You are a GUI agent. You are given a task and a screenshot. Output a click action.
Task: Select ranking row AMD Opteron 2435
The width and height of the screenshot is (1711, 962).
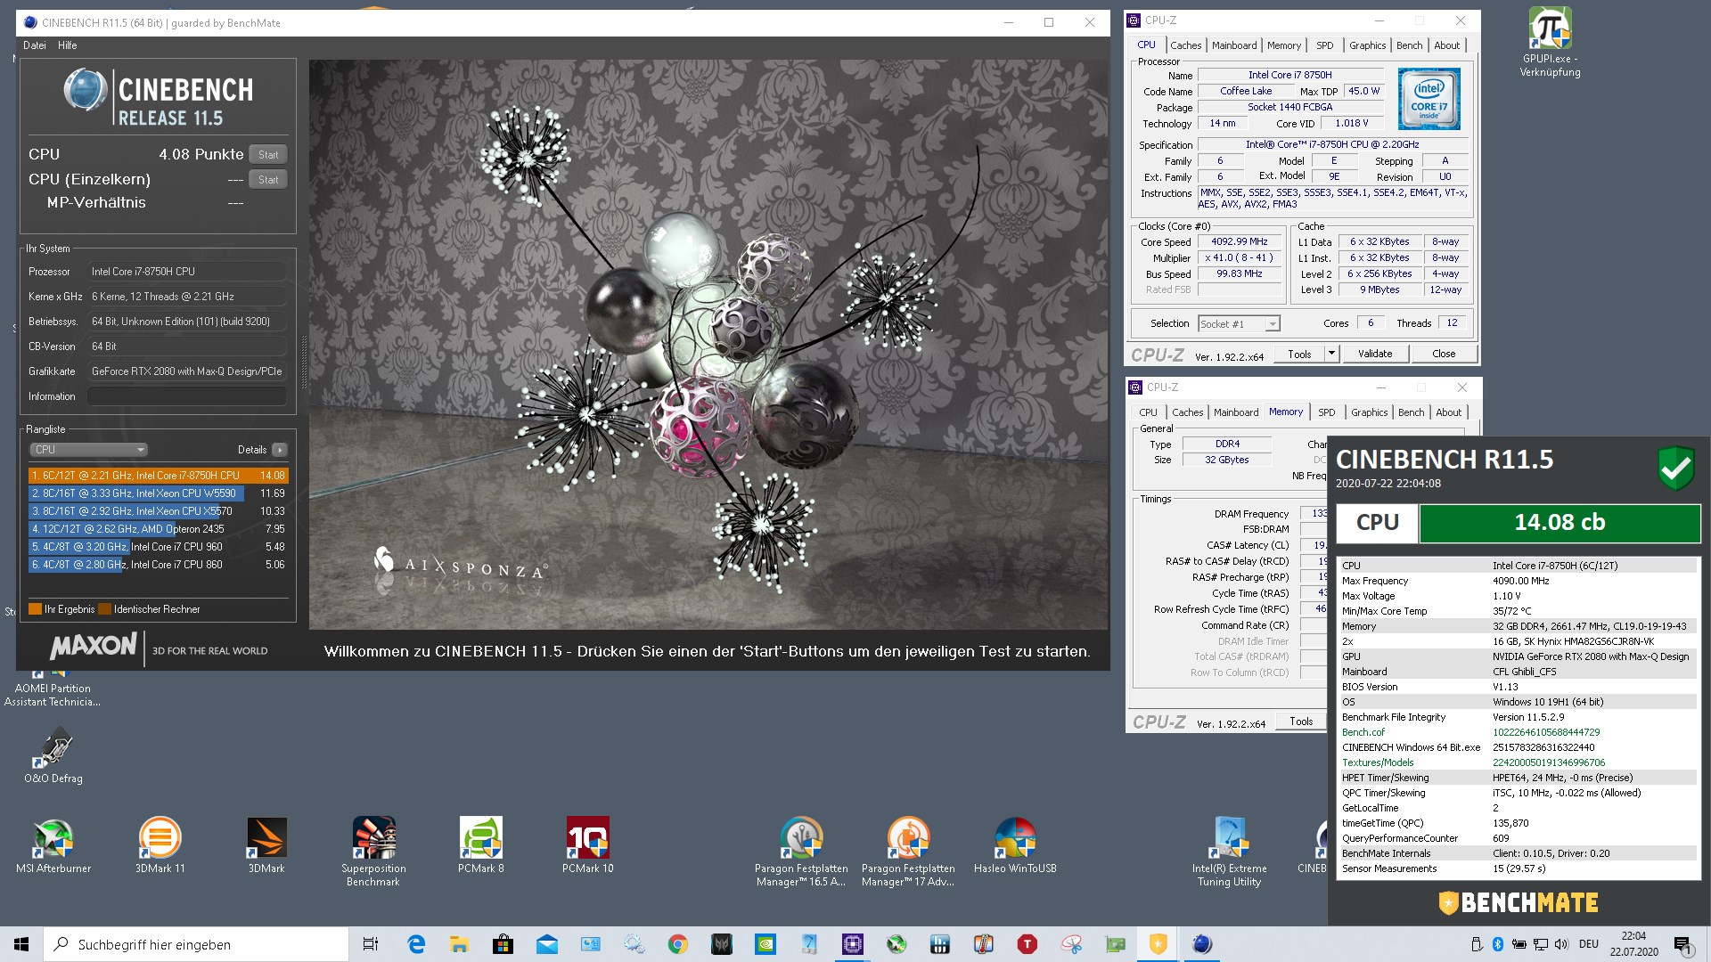pyautogui.click(x=158, y=529)
